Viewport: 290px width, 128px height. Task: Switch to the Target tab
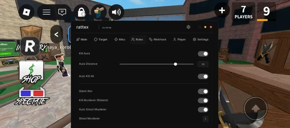(x=101, y=39)
